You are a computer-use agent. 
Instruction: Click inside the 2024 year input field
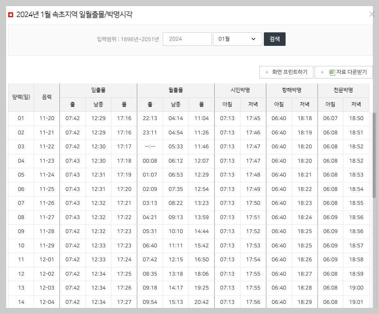(187, 39)
